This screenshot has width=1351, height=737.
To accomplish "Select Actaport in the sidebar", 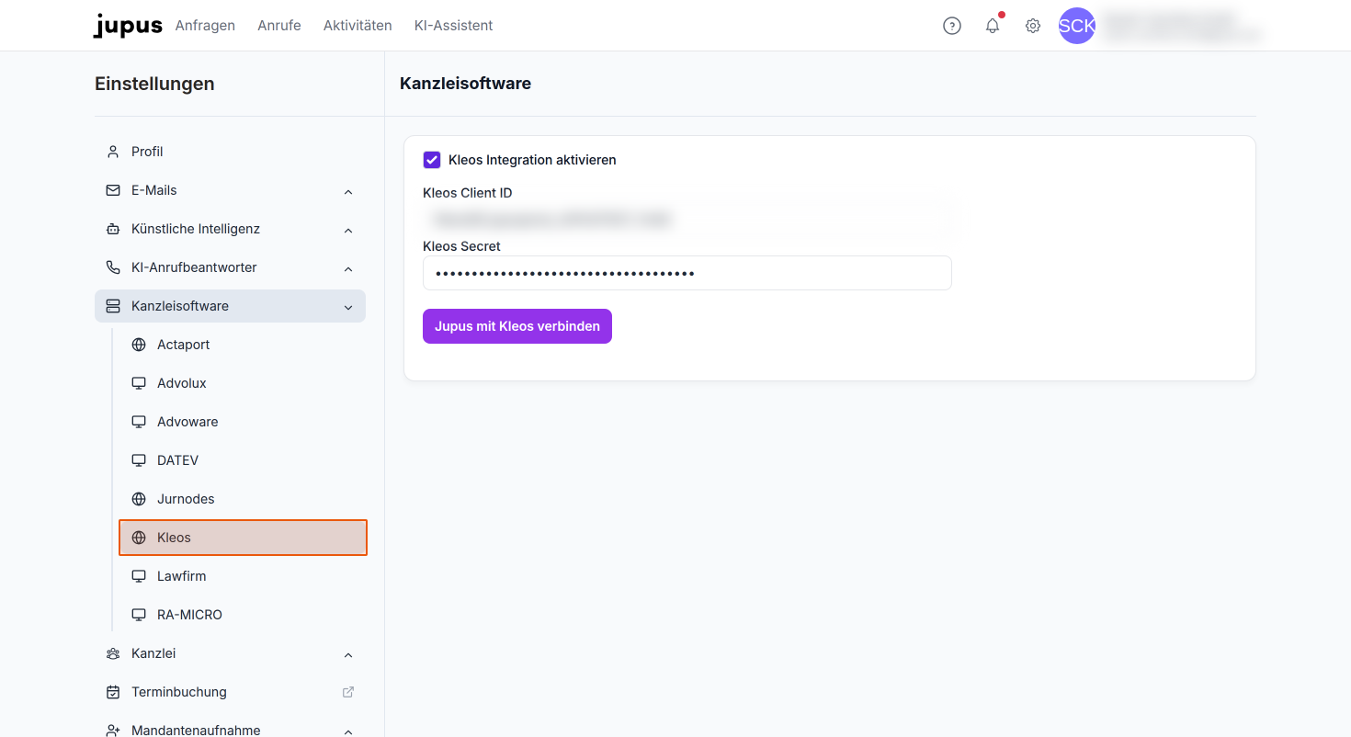I will [x=243, y=345].
